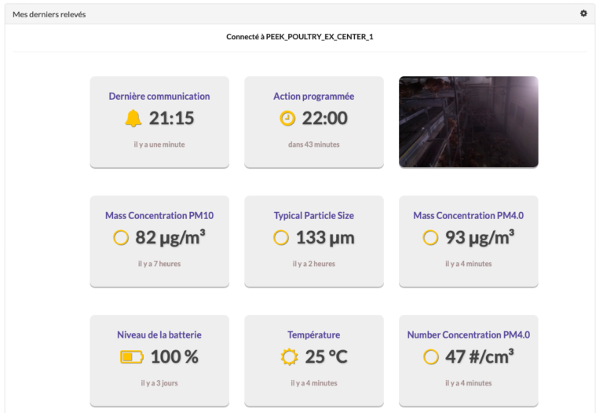Click 'il y a 4 minutes' under Température
603x413 pixels.
pos(314,383)
